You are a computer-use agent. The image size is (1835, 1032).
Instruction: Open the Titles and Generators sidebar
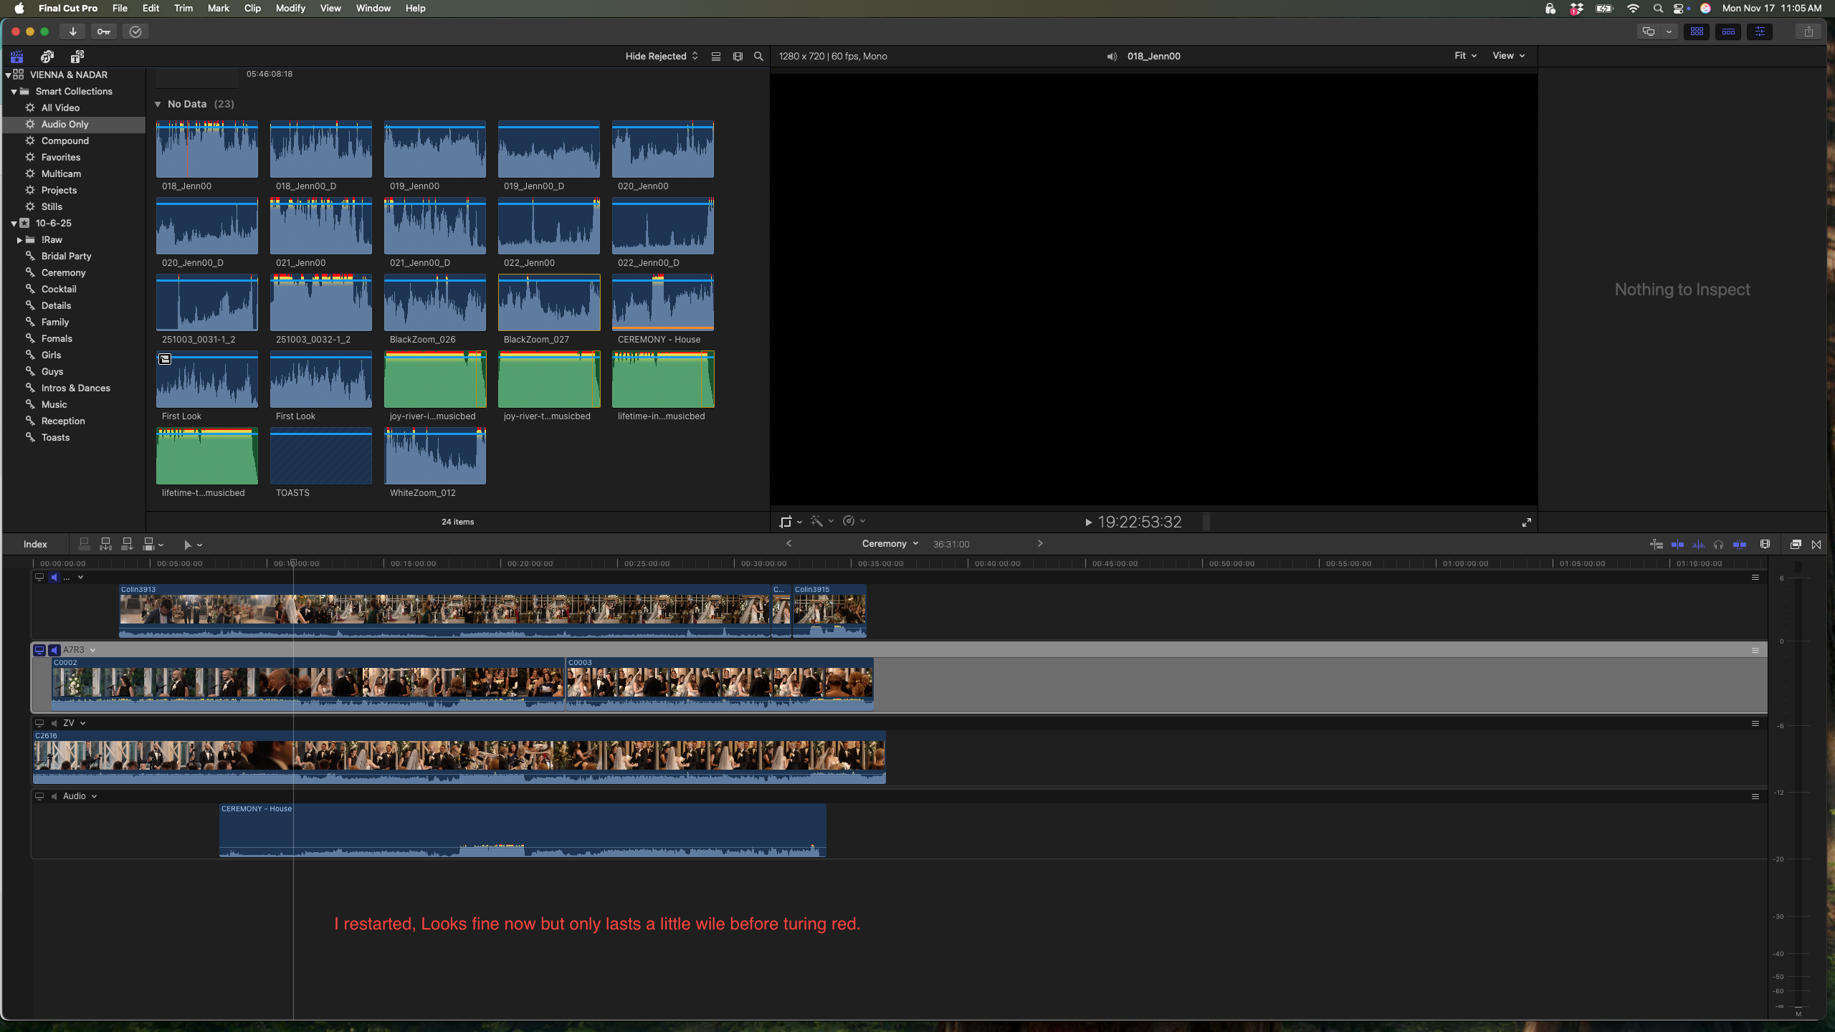coord(77,57)
